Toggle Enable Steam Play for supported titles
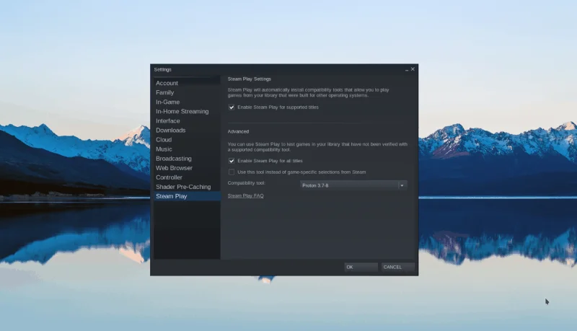 [232, 107]
